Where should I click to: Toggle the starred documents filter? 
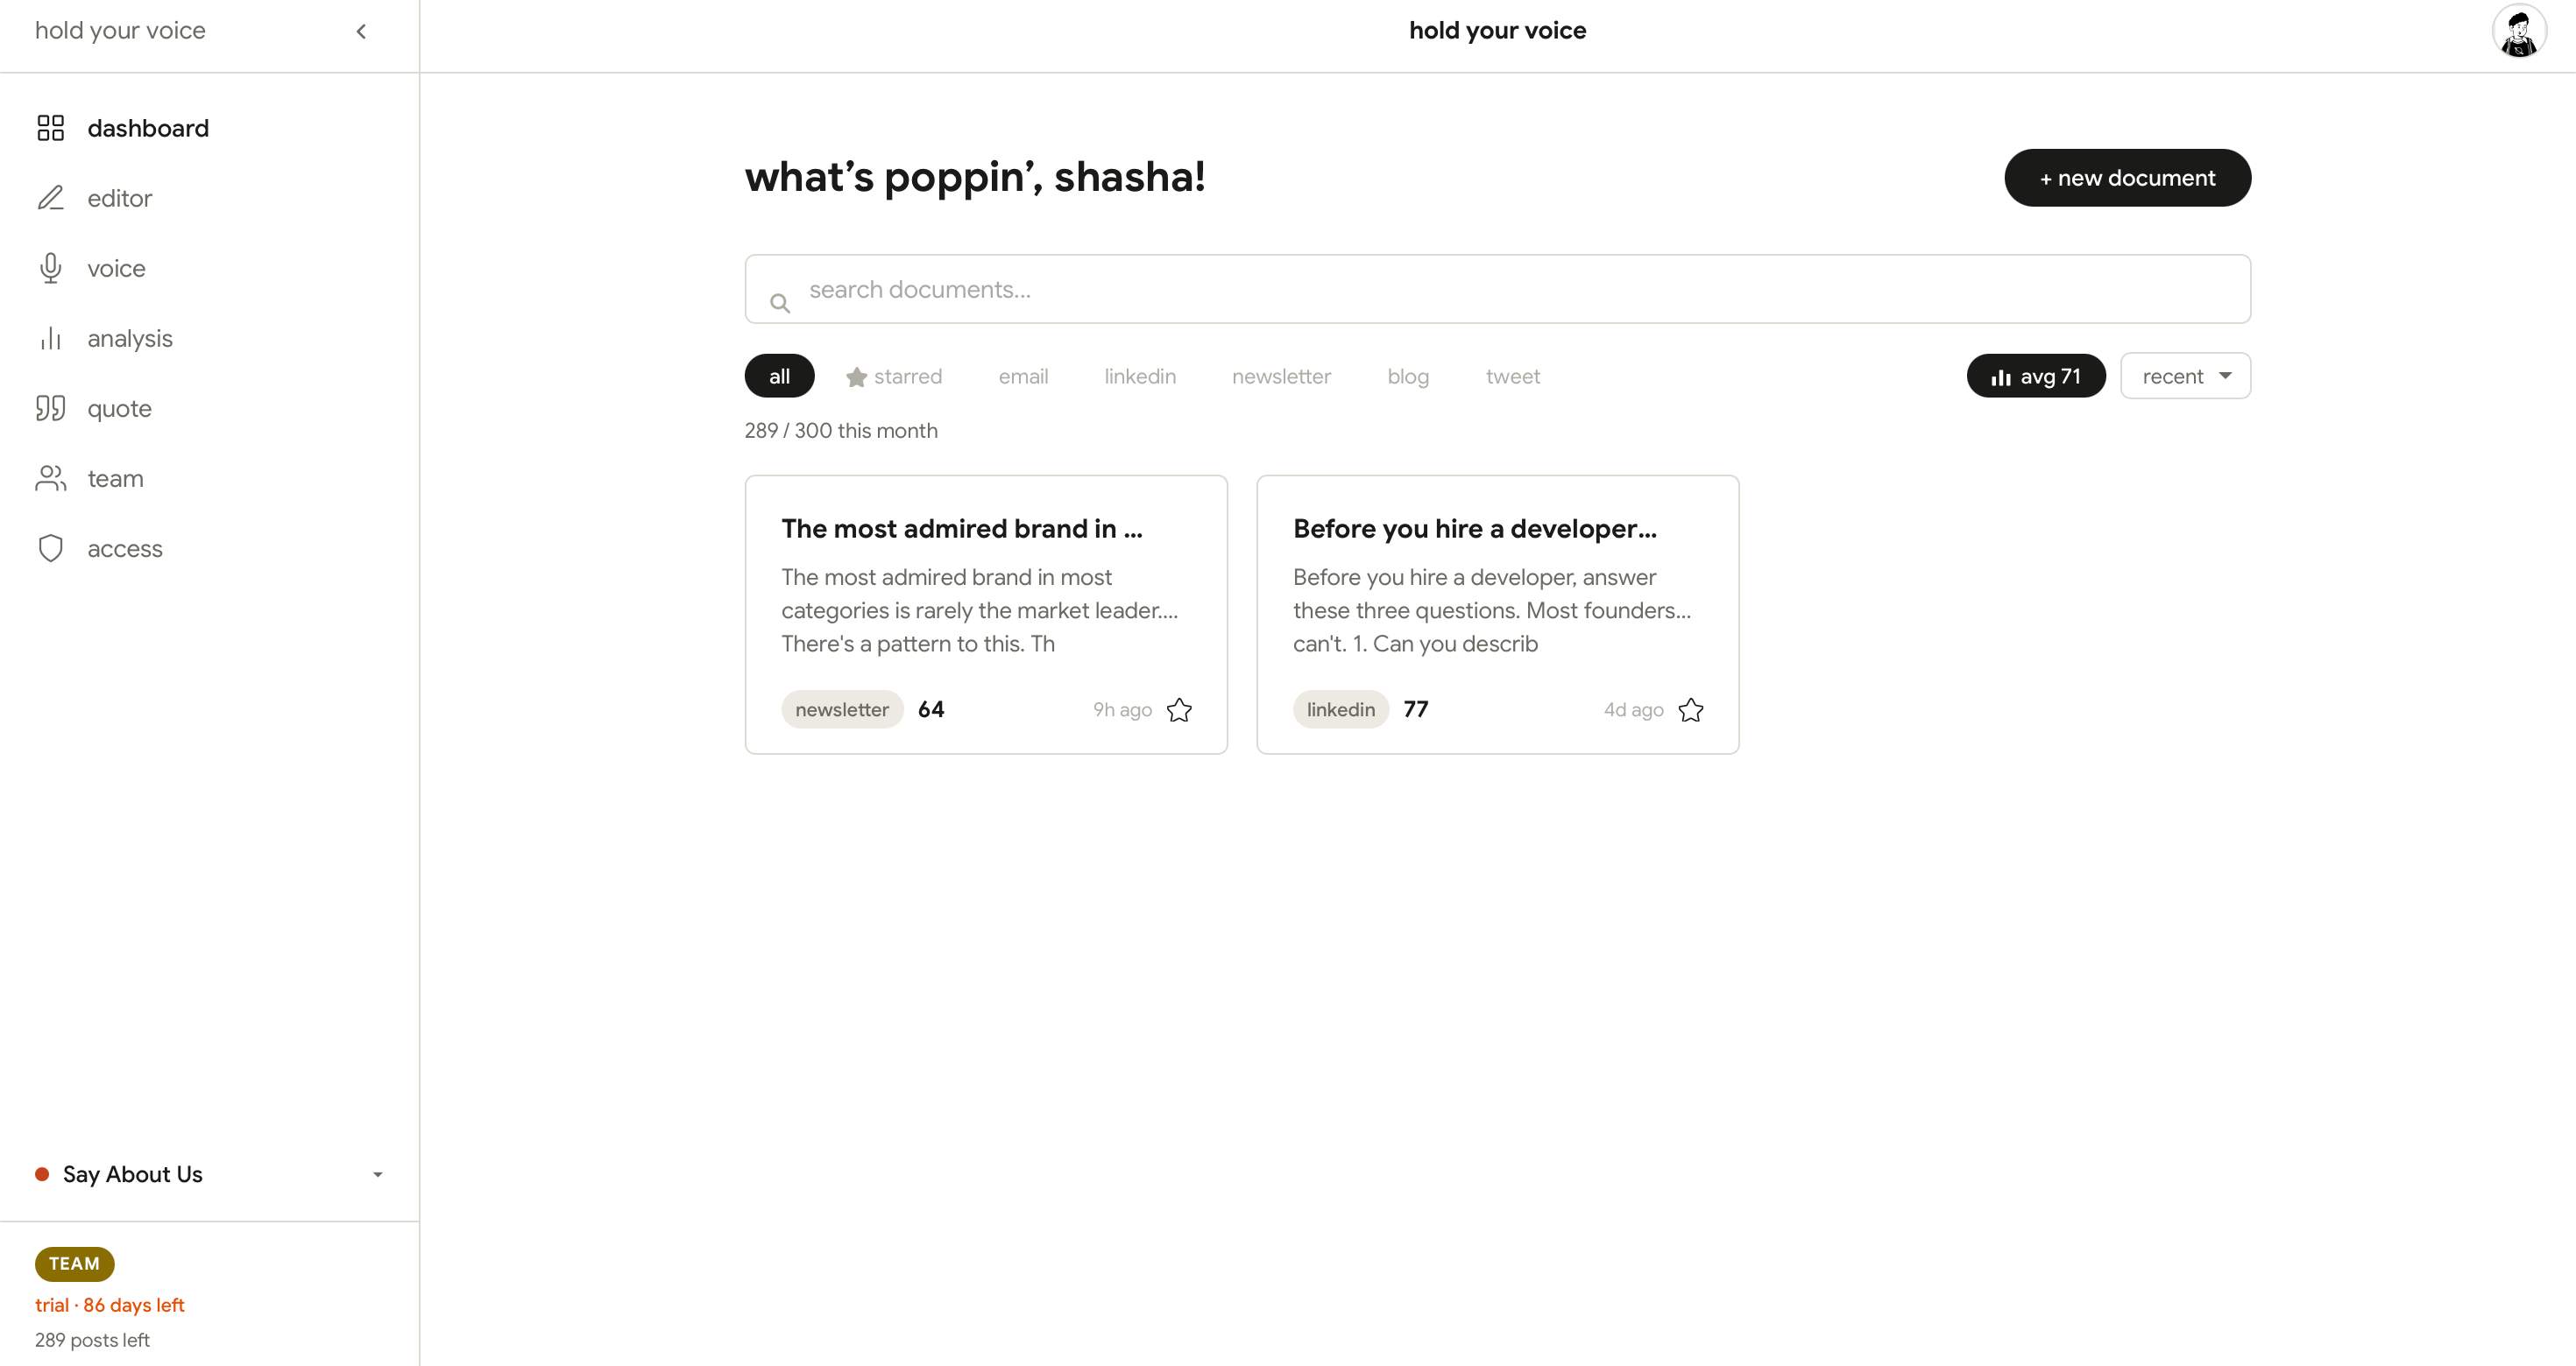point(894,377)
